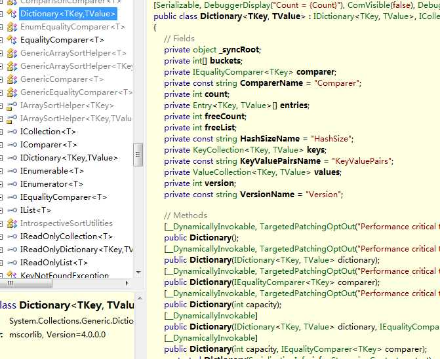The image size is (440, 359).
Task: Click the interface icon beside IDictionary<TKey,TValue>
Action: click(x=12, y=158)
